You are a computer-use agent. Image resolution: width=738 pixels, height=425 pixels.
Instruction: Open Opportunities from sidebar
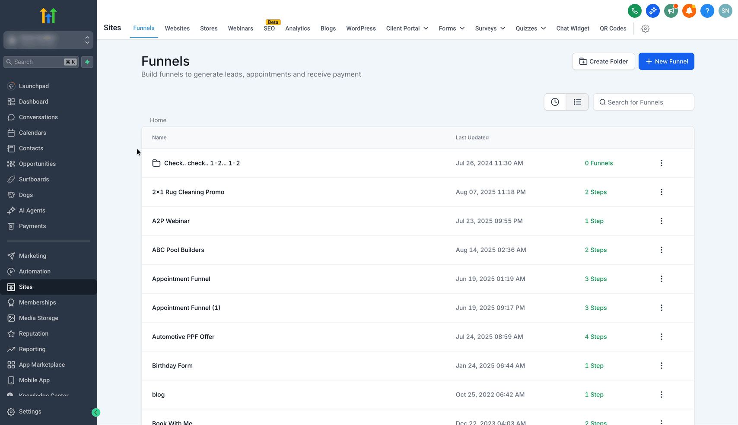(48, 164)
